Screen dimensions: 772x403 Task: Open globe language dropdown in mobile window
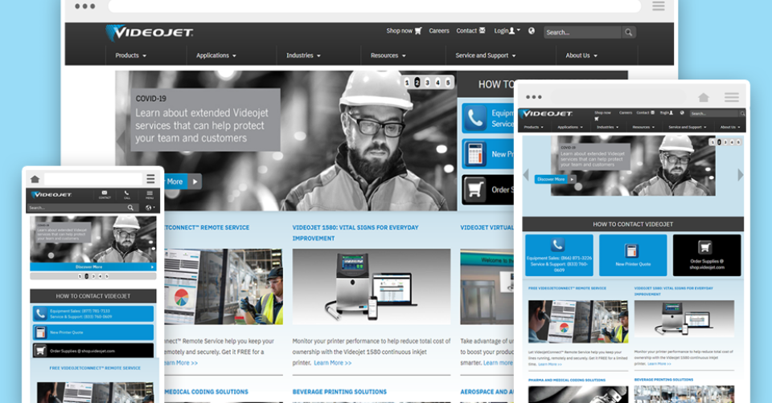tap(150, 208)
